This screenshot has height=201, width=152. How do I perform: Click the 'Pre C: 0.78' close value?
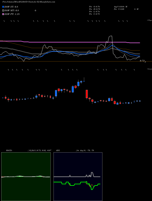point(95,14)
